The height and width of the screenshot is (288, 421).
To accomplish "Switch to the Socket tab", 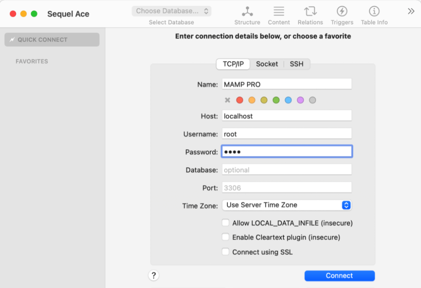I will tap(267, 64).
